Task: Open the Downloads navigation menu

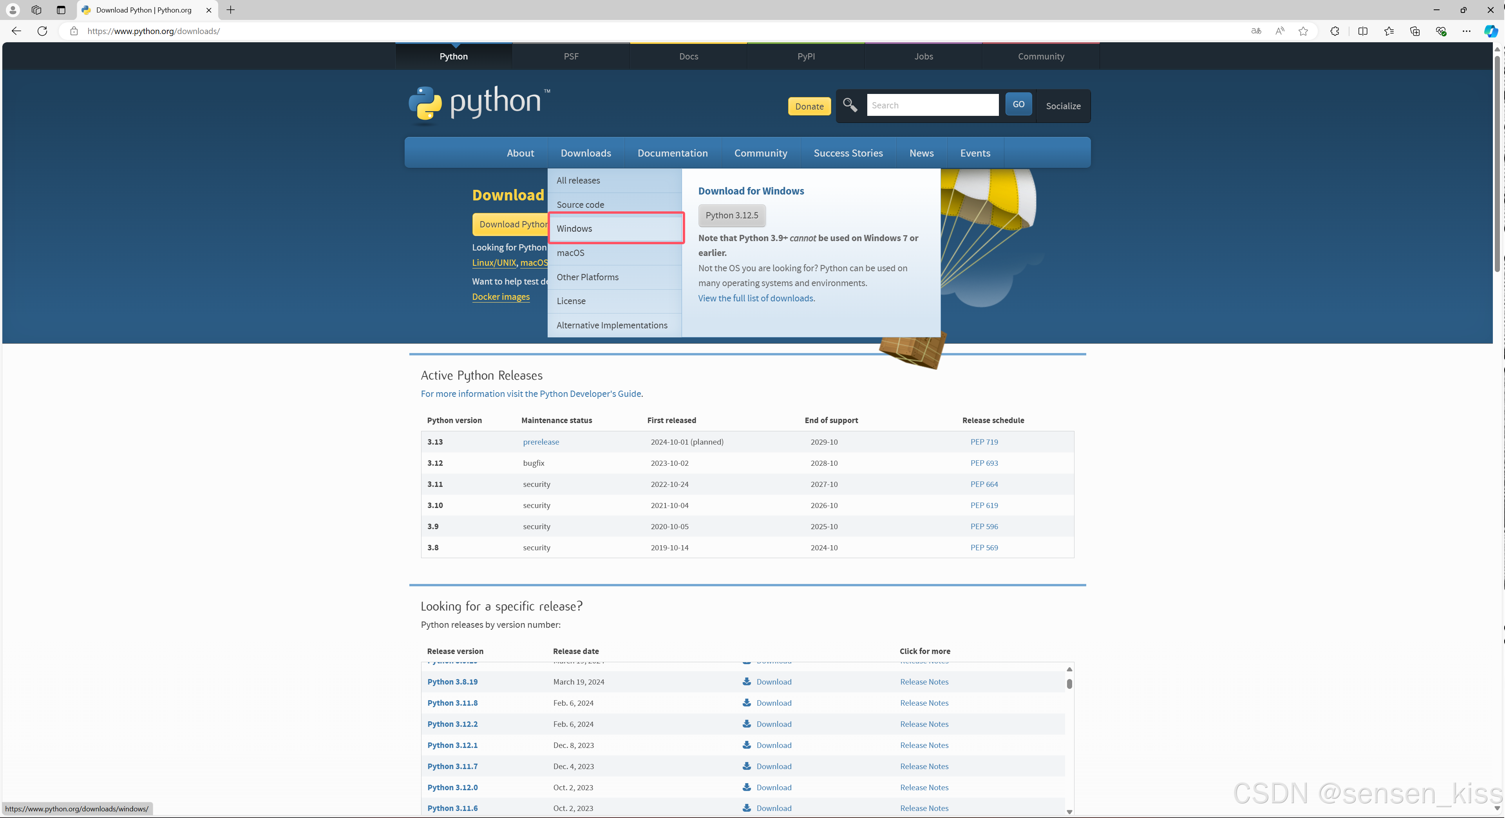Action: (x=585, y=153)
